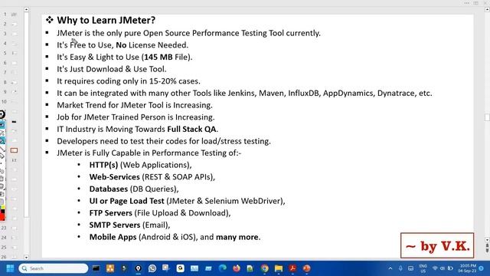
Task: Select slide thumbnail 8
Action: [14, 82]
